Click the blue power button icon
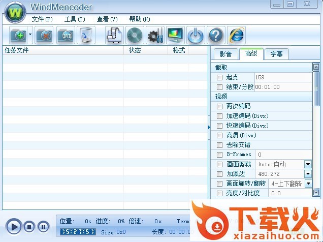This screenshot has width=323, height=242. [196, 35]
